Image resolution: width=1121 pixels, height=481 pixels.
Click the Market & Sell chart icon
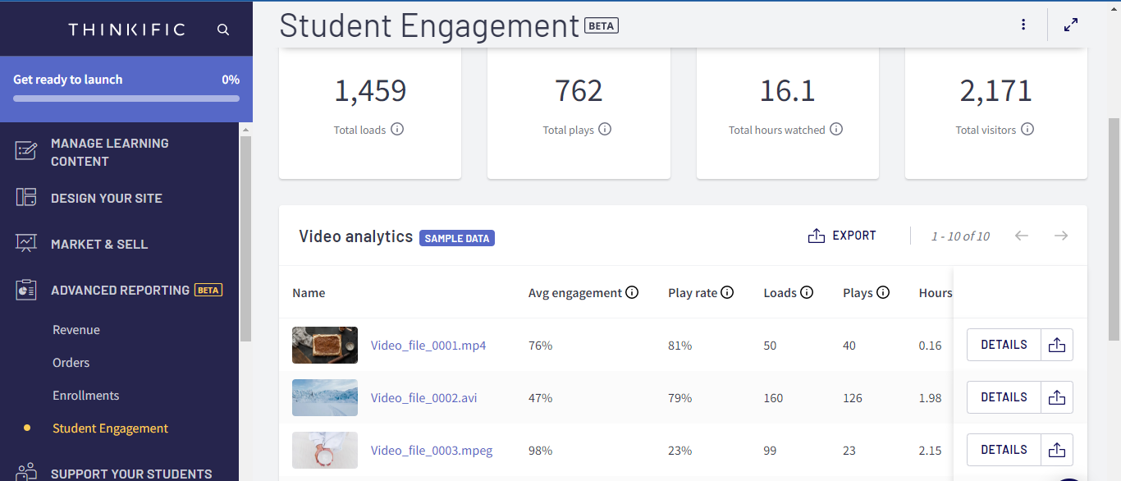click(x=26, y=244)
